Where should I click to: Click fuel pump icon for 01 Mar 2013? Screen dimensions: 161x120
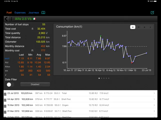[5, 112]
